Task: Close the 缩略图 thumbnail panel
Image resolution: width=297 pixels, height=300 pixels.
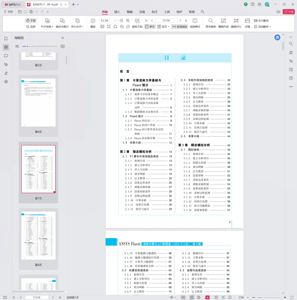Action: [x=63, y=38]
